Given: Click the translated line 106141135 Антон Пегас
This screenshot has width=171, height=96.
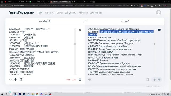Looking at the screenshot, I should (110, 49).
